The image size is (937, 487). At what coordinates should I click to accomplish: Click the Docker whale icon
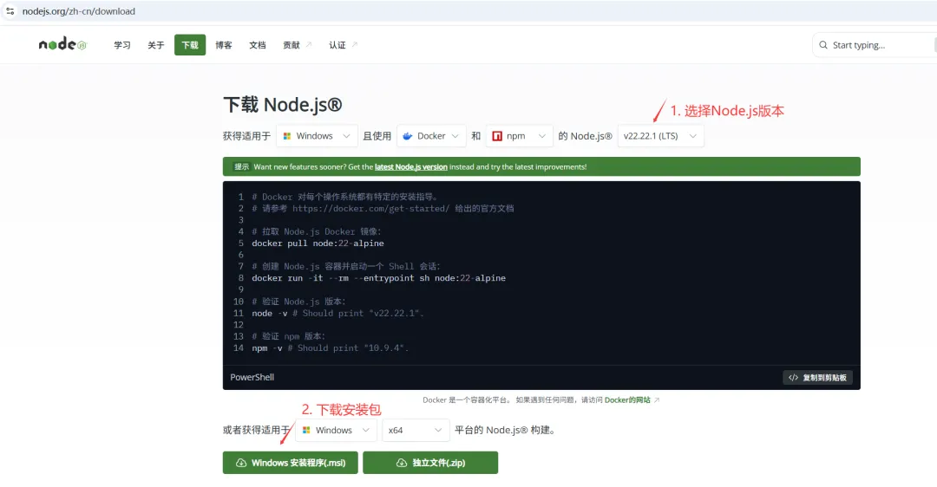pos(408,136)
